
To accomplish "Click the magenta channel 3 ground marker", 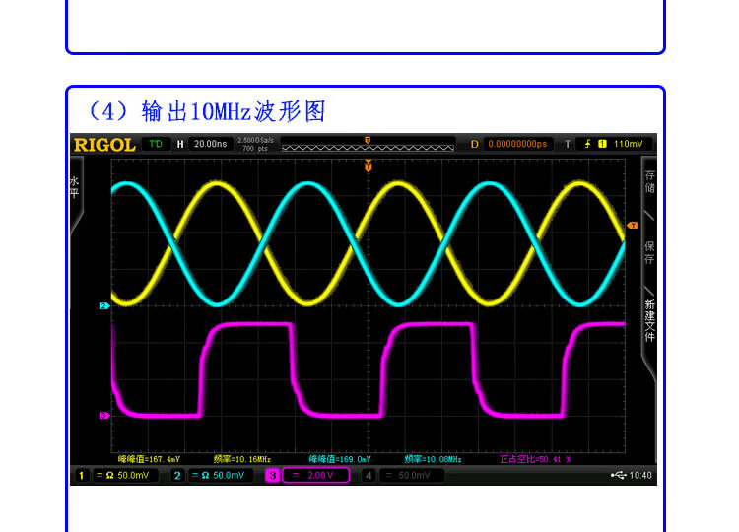I will (x=102, y=416).
